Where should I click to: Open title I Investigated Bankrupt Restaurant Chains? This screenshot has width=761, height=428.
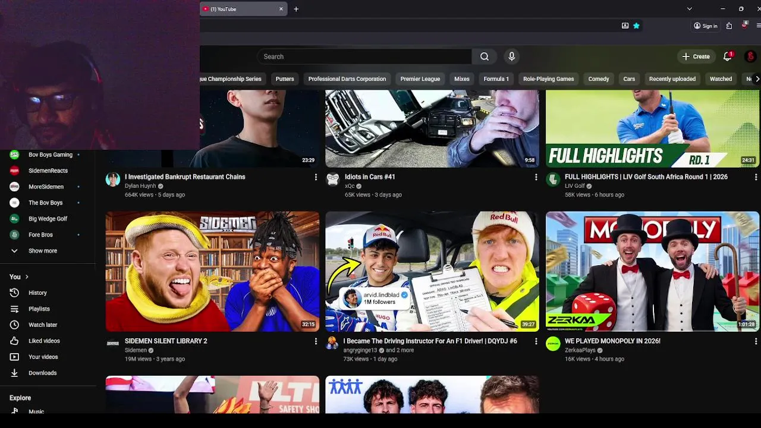point(185,177)
